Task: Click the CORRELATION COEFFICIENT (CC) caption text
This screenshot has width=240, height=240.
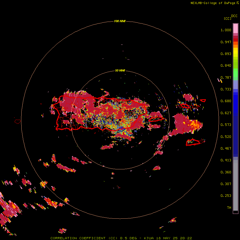Action: coord(84,238)
